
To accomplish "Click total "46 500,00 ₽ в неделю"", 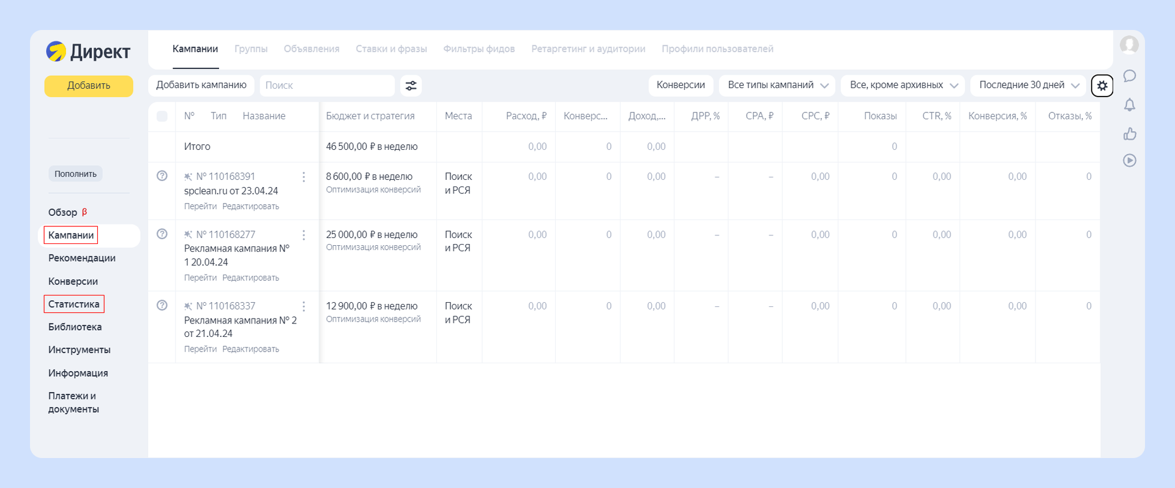I will pyautogui.click(x=372, y=147).
